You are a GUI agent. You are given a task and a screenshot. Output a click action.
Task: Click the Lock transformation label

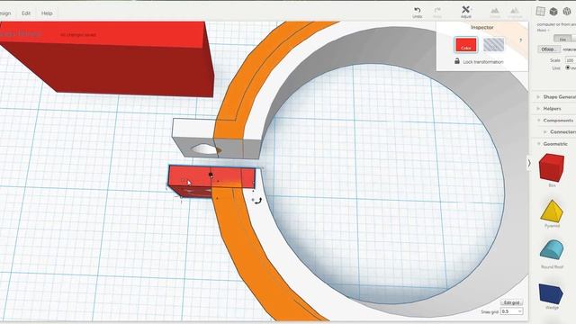tap(483, 62)
